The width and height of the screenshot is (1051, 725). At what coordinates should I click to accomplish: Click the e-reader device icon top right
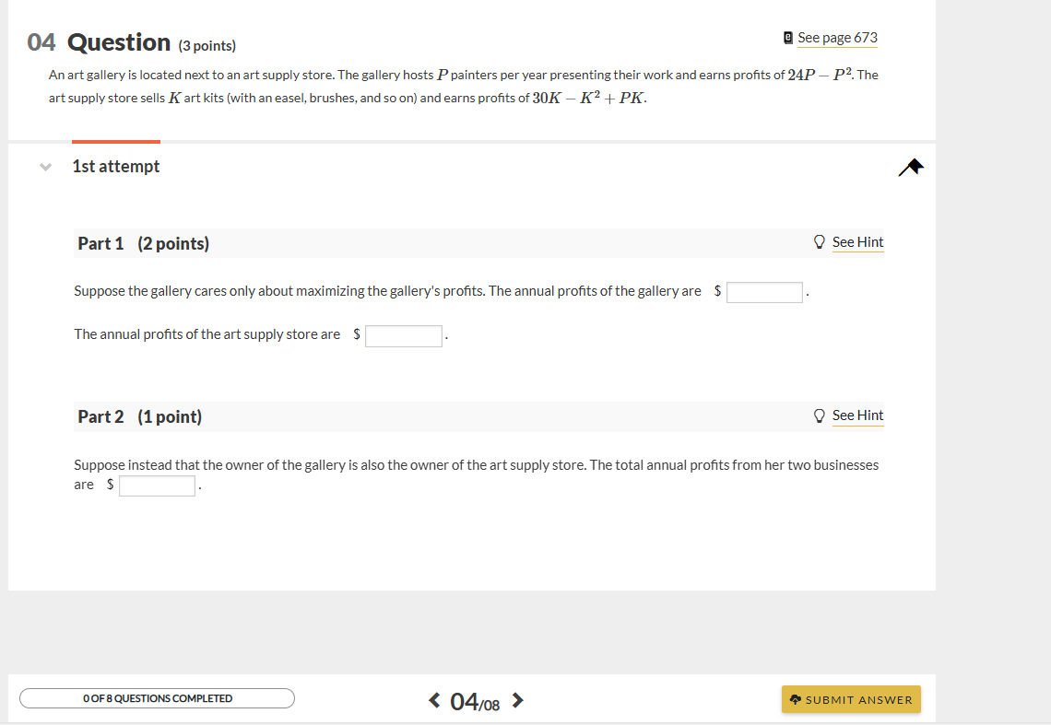pos(786,37)
